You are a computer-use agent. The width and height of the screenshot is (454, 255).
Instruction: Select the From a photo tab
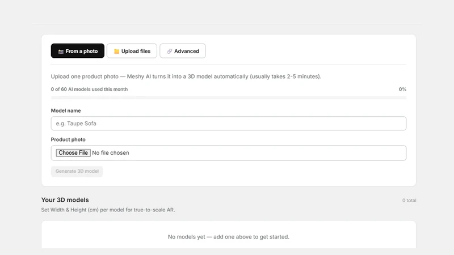78,51
